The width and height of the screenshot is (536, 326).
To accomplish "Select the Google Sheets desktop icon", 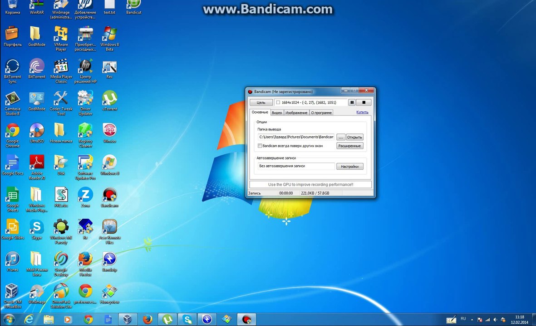I will click(12, 200).
